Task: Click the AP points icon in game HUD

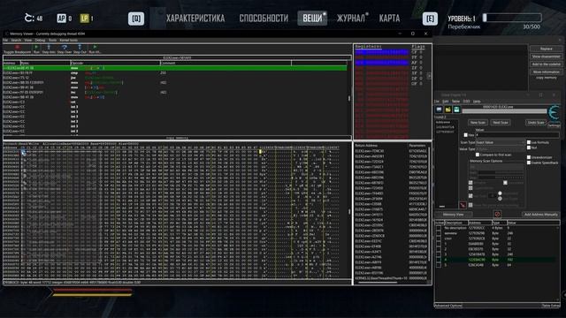Action: point(61,18)
